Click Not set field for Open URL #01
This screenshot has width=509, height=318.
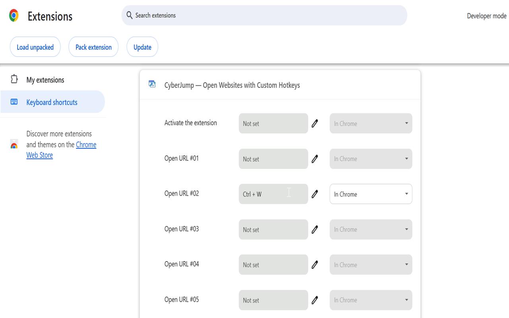[x=273, y=159]
